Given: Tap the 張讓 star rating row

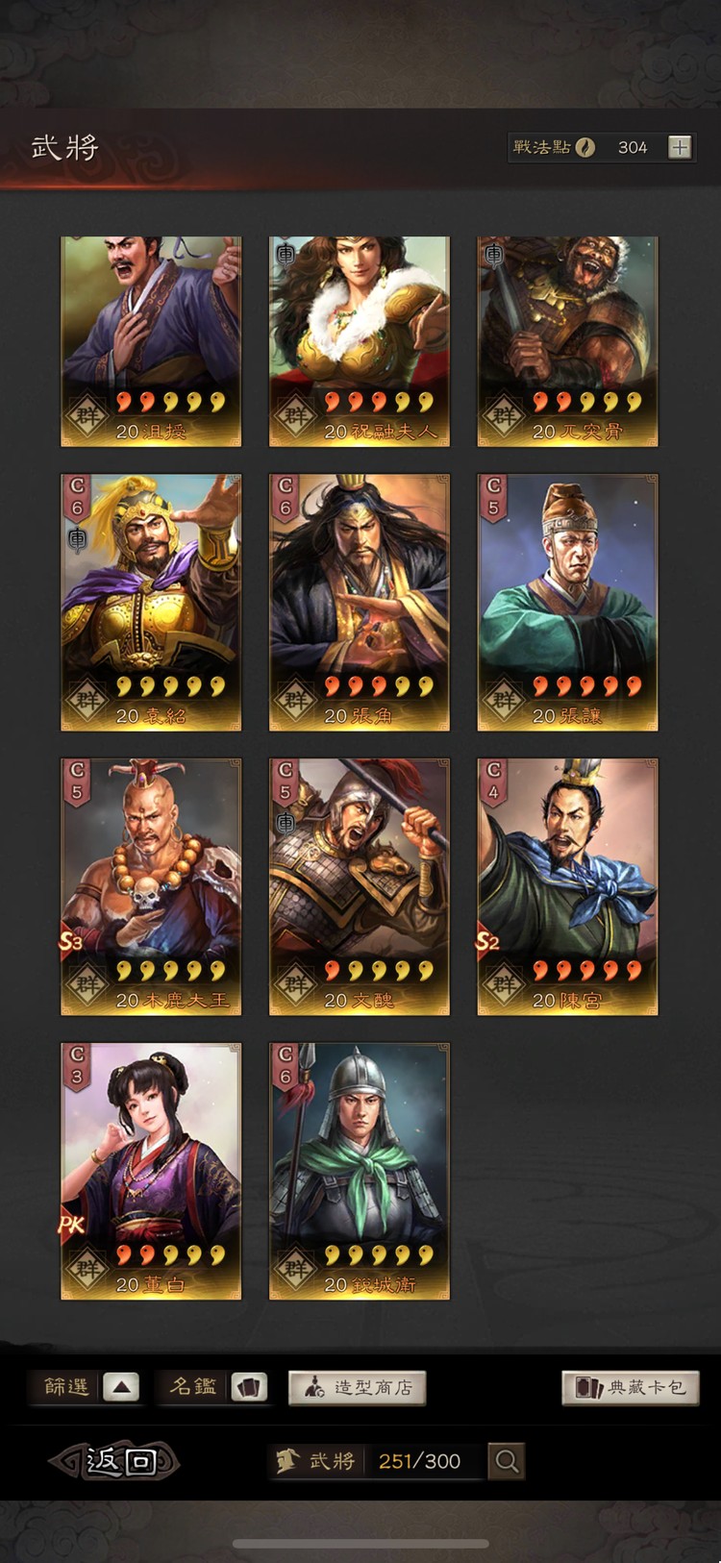Looking at the screenshot, I should [x=586, y=685].
